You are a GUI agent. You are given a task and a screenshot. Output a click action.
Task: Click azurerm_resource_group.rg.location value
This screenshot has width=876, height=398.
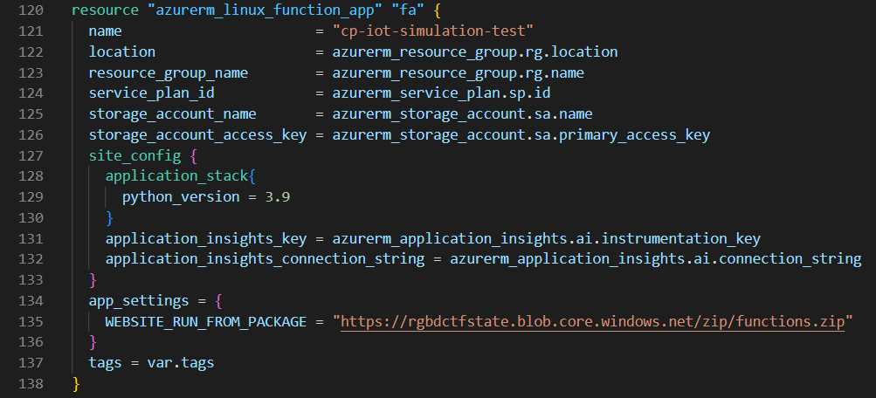475,51
